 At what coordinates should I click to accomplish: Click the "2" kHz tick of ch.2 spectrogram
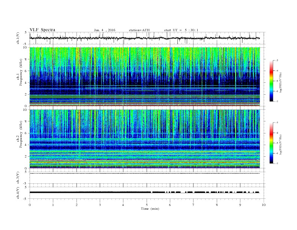tap(26, 156)
